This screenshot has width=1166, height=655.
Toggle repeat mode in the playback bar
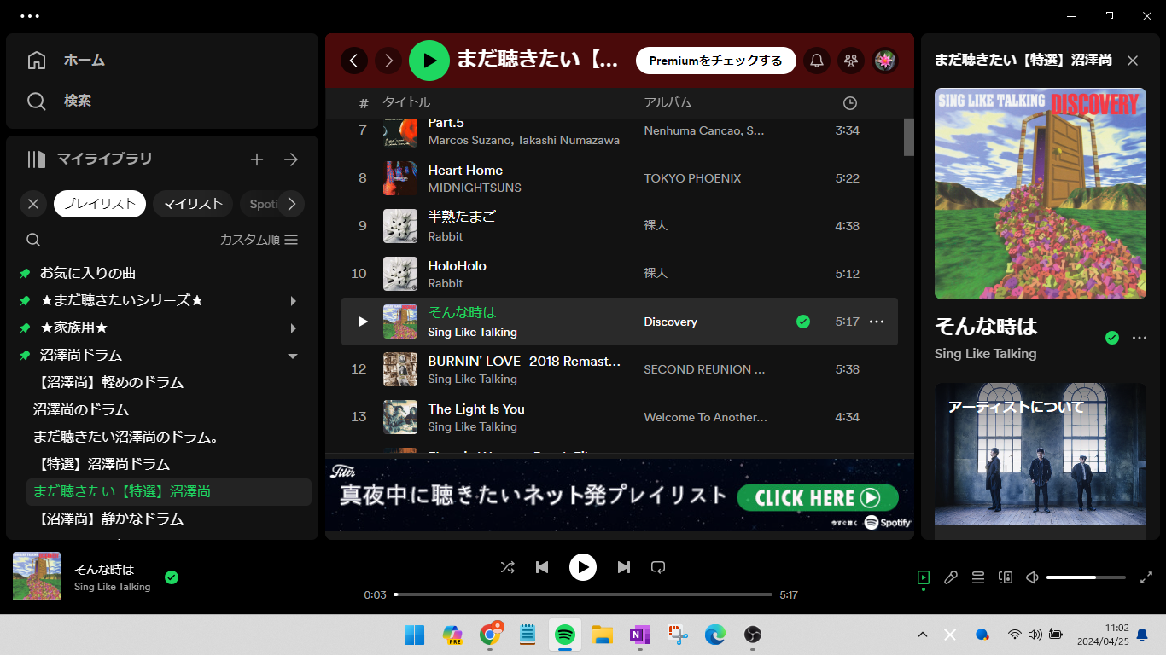point(657,567)
